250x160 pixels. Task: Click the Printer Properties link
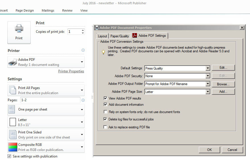point(71,71)
